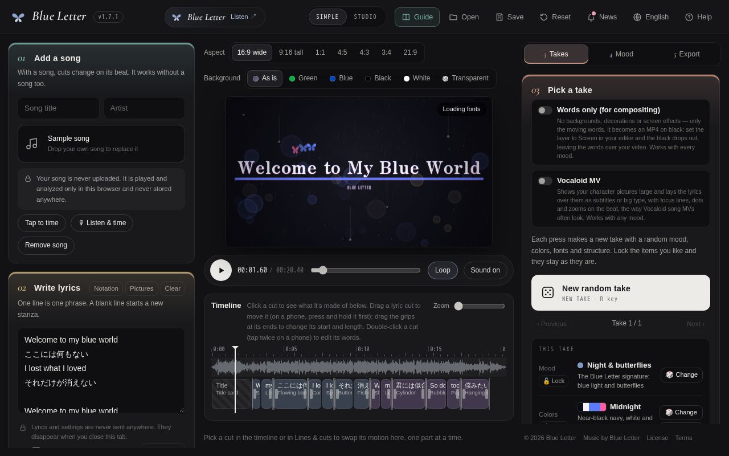Toggle Words only (for compositing)
The image size is (729, 456).
545,110
